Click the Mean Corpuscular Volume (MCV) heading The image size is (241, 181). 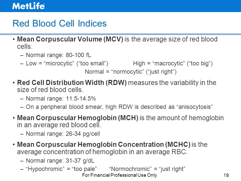click(70, 39)
